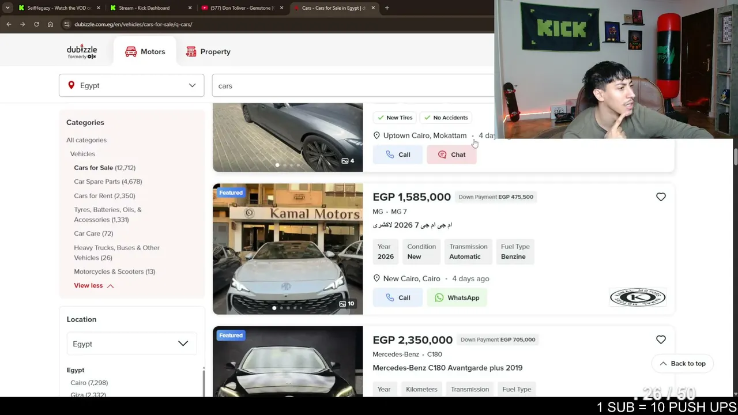
Task: Select All categories link
Action: 86,140
